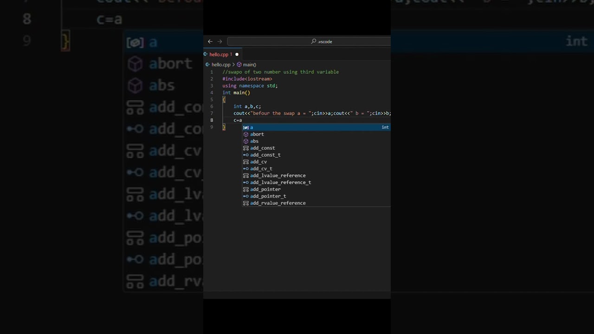
Task: Pick the 'abs' autocomplete suggestion
Action: point(316,141)
